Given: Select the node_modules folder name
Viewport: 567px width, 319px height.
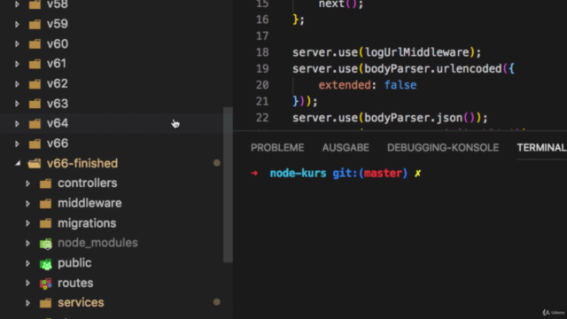Looking at the screenshot, I should pos(97,243).
